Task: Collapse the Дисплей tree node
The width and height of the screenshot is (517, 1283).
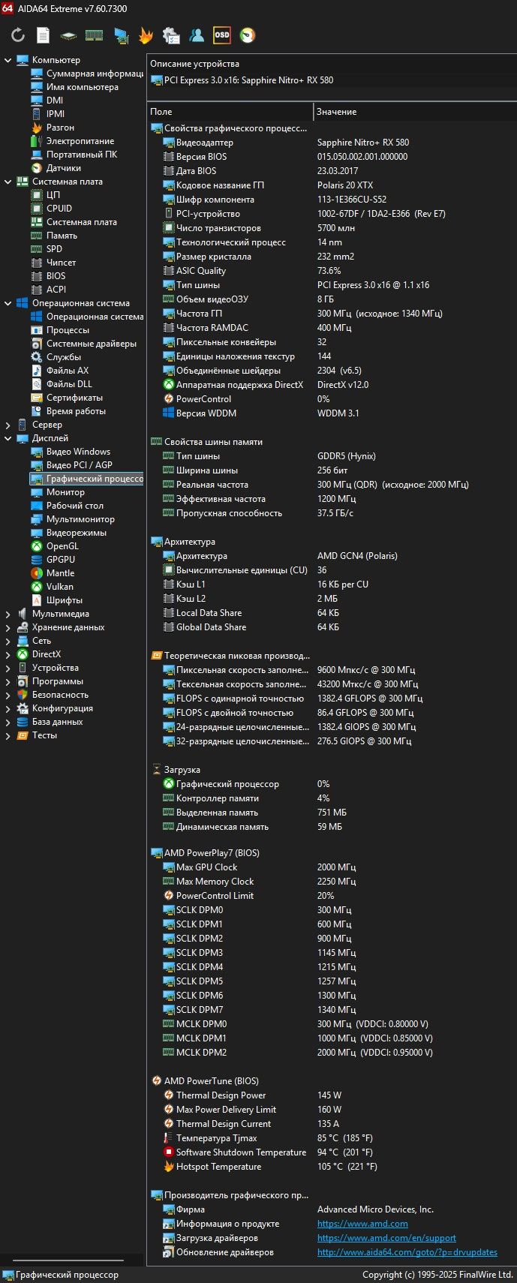Action: [8, 438]
